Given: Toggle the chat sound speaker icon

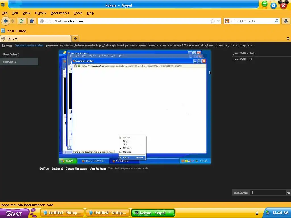Looking at the screenshot, I should point(288,193).
